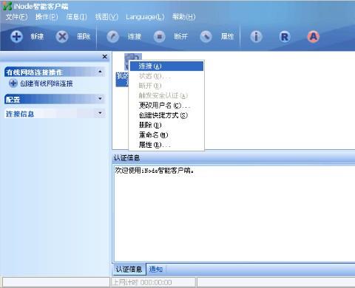Click the 连接 (Connect) toolbar icon
Image resolution: width=355 pixels, height=288 pixels.
(113, 37)
